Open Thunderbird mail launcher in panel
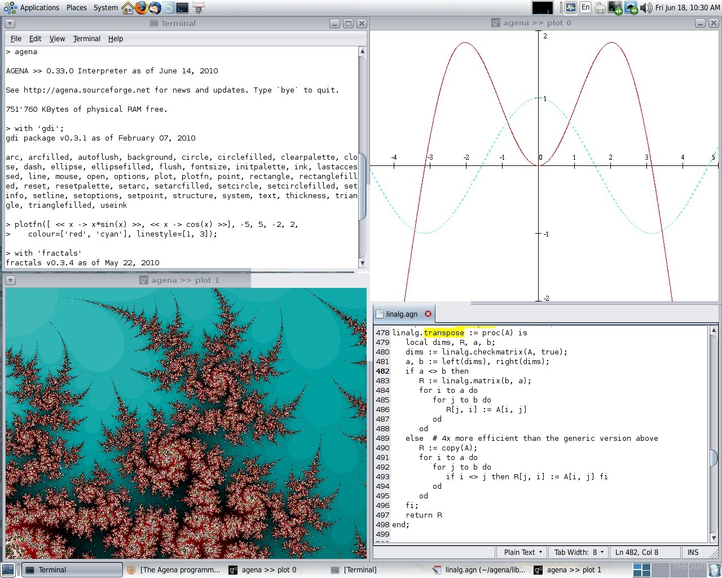722x578 pixels. click(155, 8)
